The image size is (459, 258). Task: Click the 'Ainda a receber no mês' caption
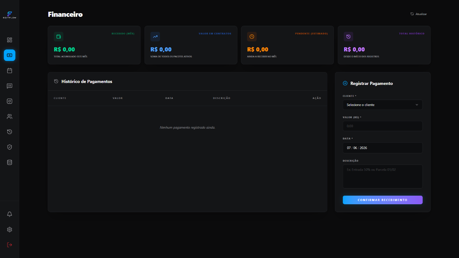click(262, 57)
